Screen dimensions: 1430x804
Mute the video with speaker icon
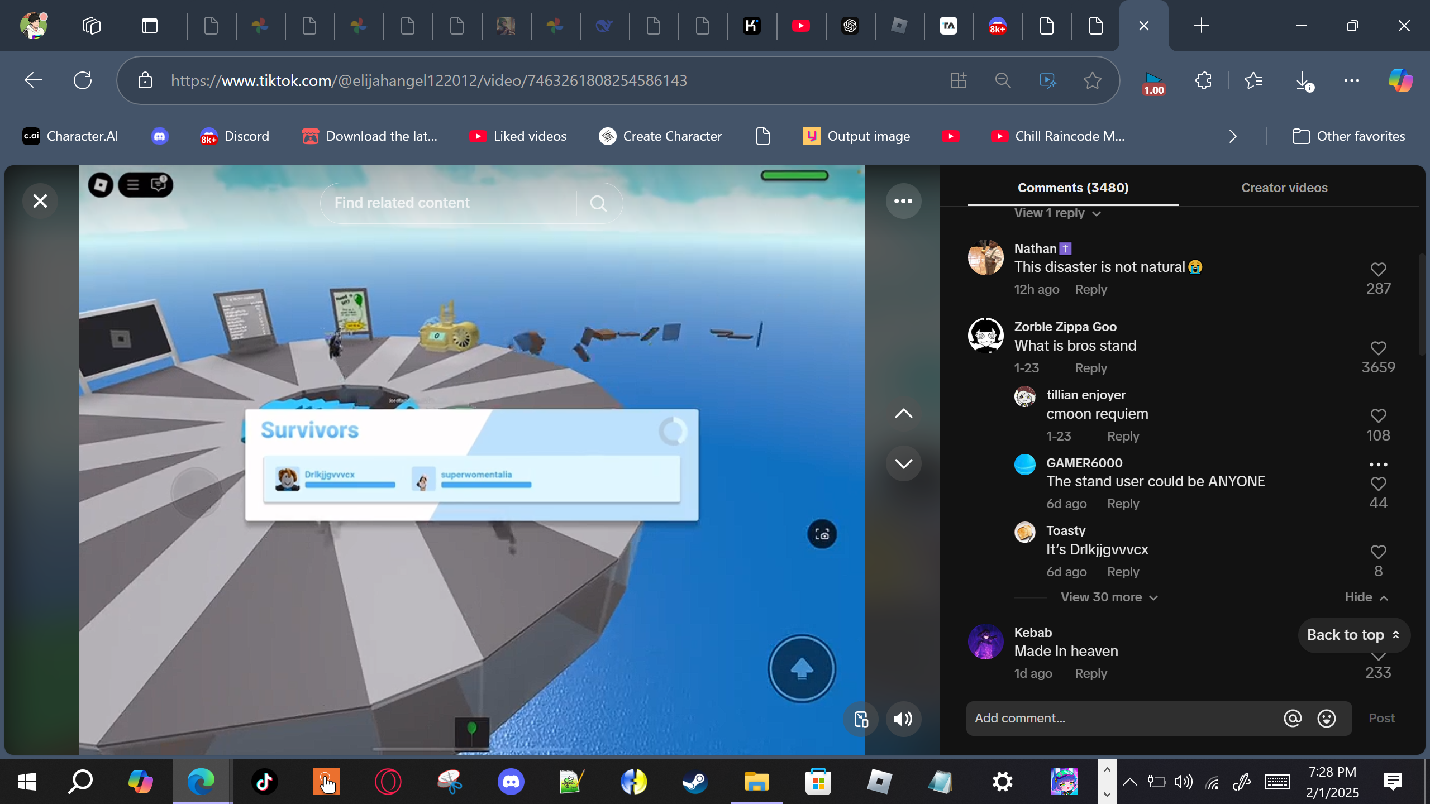click(903, 719)
